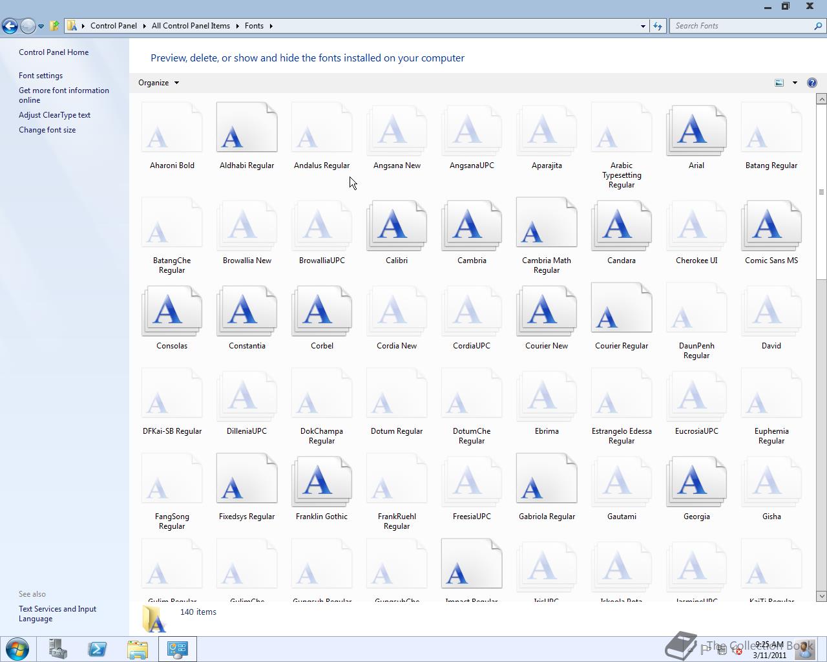Expand arrow after All Control Panel Items
827x662 pixels.
click(x=237, y=26)
